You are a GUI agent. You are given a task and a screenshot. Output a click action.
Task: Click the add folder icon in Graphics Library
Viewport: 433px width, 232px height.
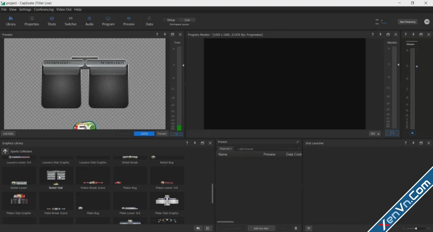click(198, 229)
